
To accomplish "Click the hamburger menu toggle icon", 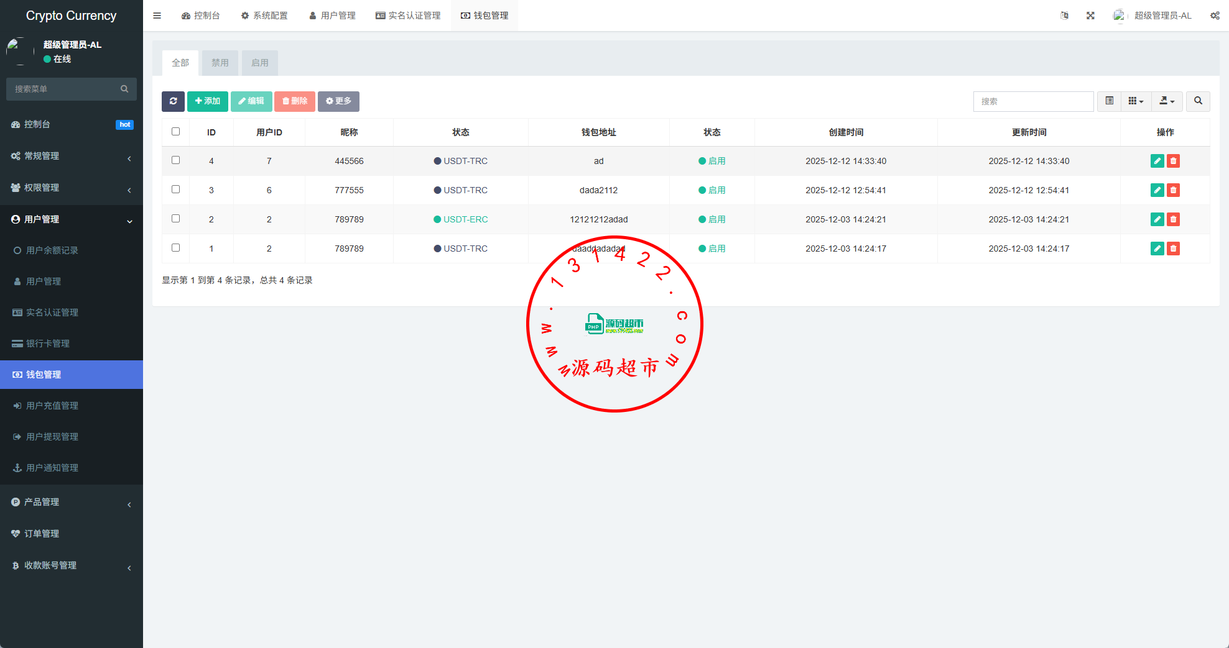I will point(157,16).
